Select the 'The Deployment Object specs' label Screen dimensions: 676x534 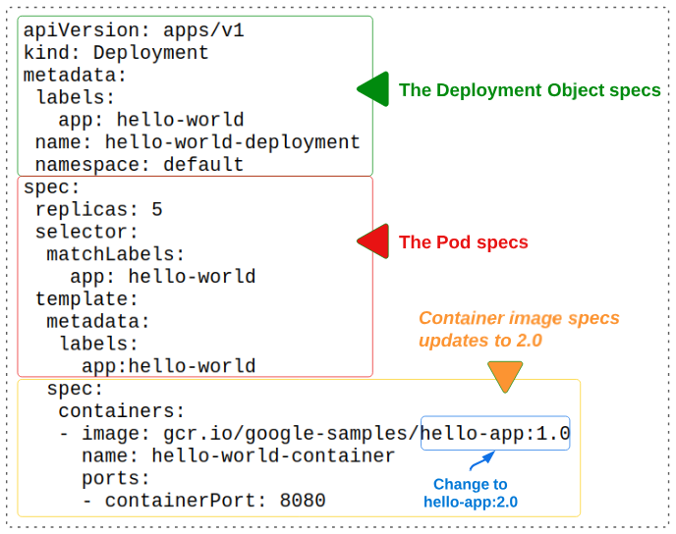pos(530,90)
